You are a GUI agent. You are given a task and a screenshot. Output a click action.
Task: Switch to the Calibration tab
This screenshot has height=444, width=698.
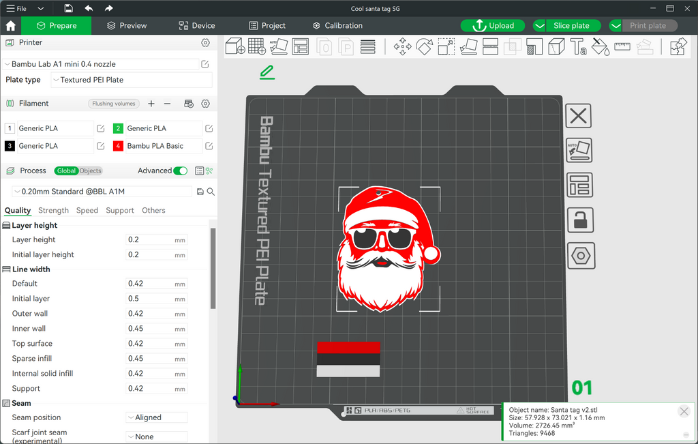(x=337, y=26)
